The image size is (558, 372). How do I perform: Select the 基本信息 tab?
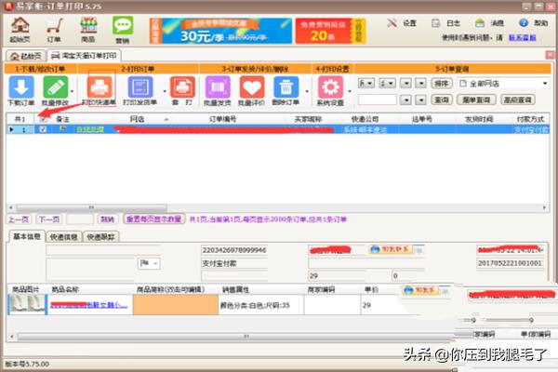point(26,236)
